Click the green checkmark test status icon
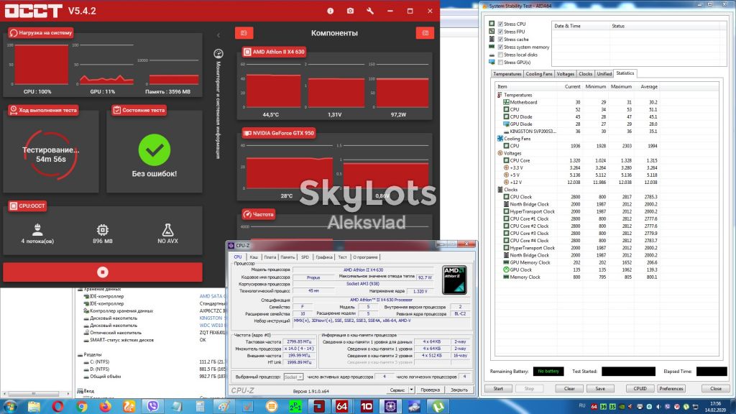 point(155,149)
